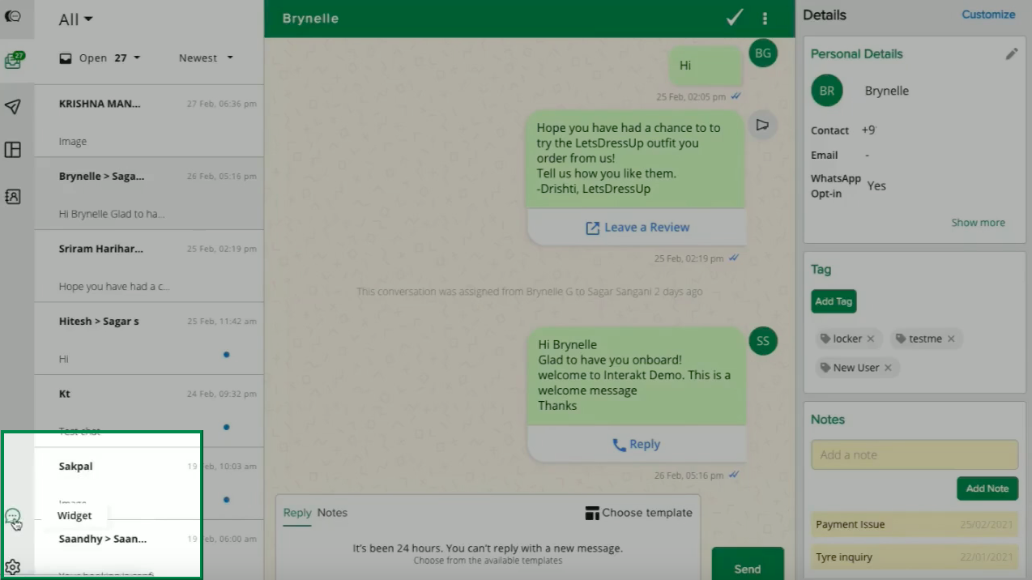Select the Reply tab above the composer
The height and width of the screenshot is (580, 1032).
[x=297, y=513]
